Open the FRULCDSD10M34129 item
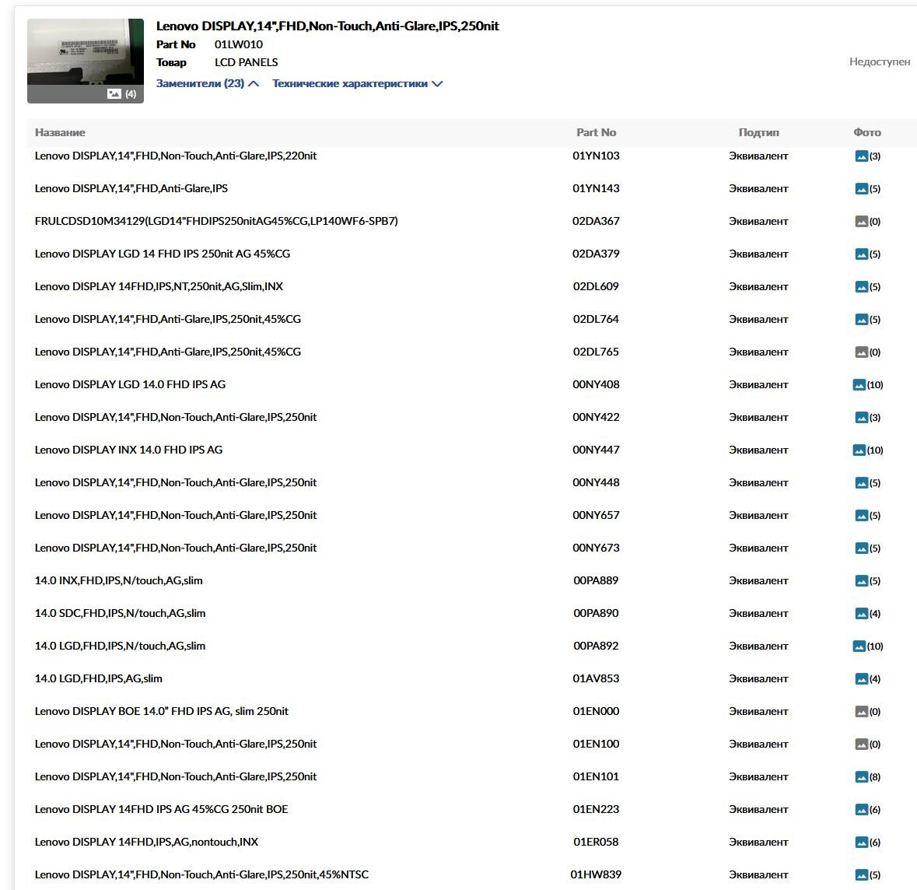 pos(216,221)
